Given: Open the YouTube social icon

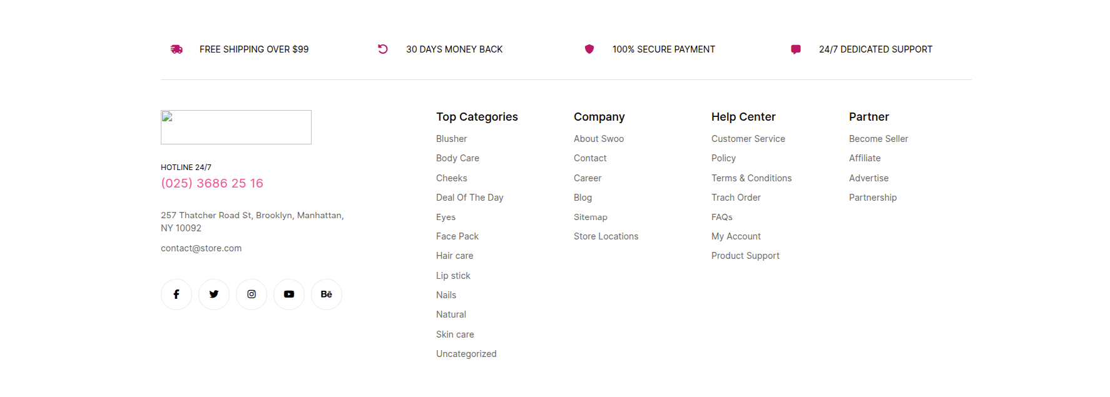Looking at the screenshot, I should [289, 294].
